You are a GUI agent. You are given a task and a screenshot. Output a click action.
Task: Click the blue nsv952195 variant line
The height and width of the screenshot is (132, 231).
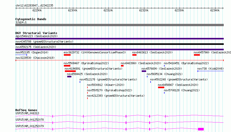tap(21, 55)
